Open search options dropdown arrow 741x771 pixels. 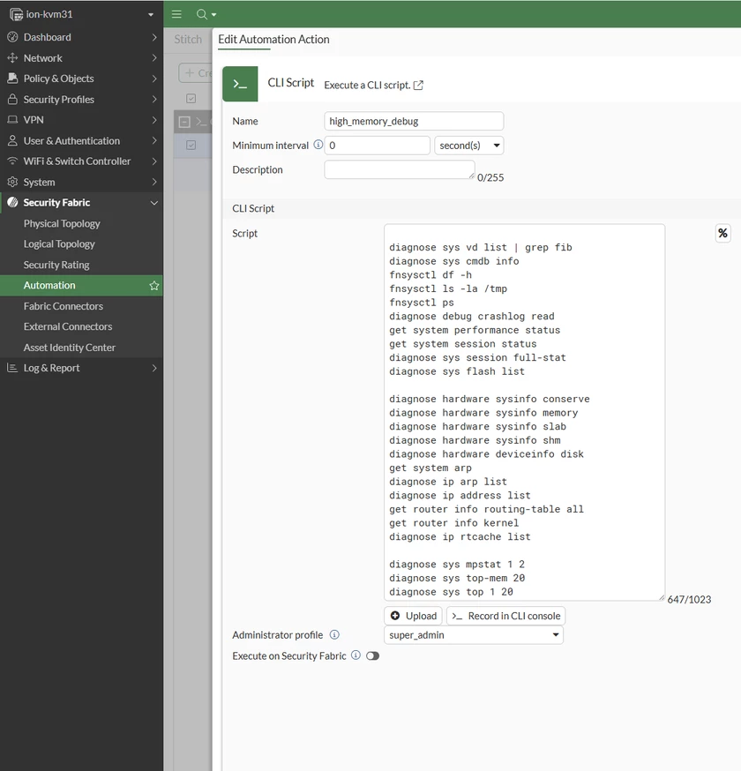point(213,15)
